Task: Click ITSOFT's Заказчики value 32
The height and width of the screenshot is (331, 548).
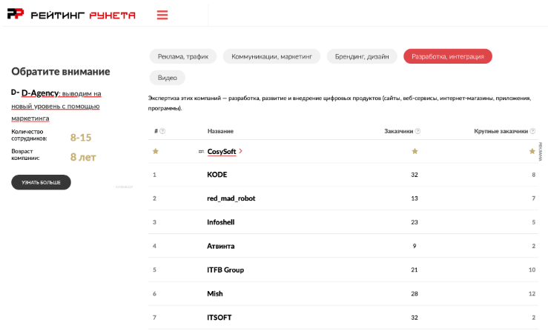Action: click(x=415, y=318)
